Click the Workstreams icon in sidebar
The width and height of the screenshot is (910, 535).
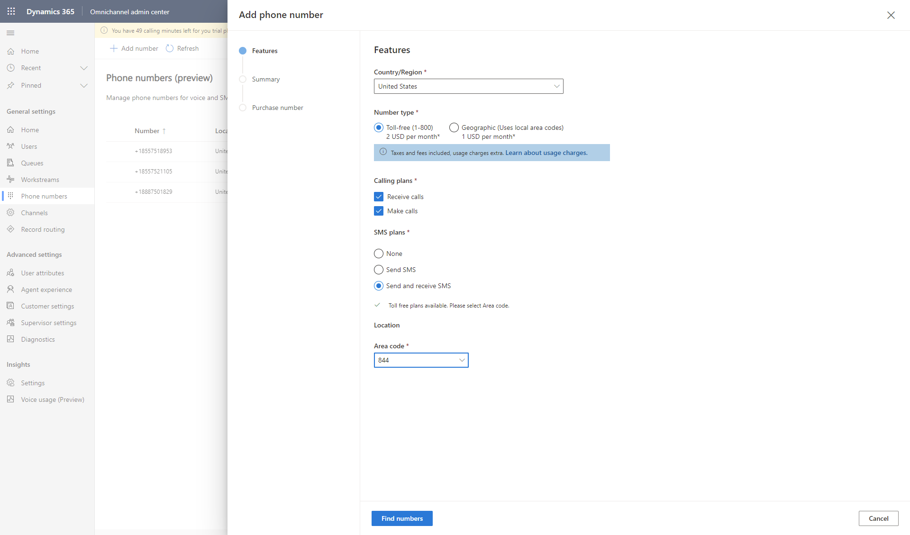point(10,179)
